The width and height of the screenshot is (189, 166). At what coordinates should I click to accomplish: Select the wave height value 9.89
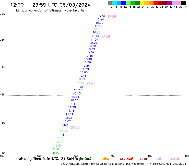pos(82,79)
